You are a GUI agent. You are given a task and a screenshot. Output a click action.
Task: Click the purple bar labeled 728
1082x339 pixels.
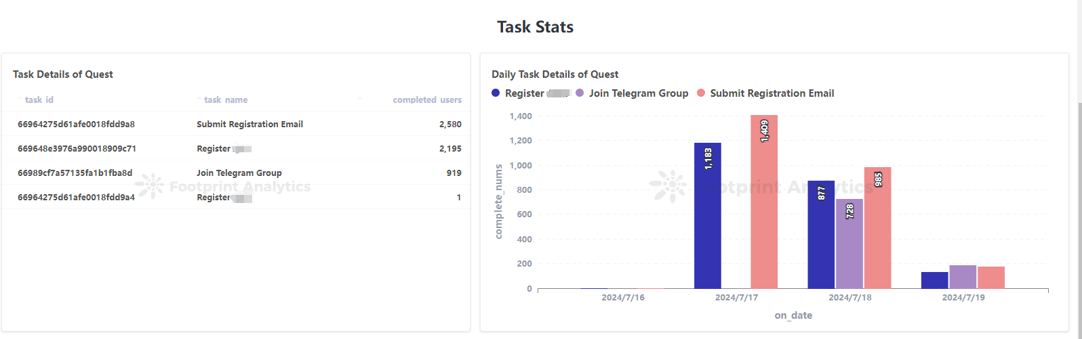tap(849, 244)
